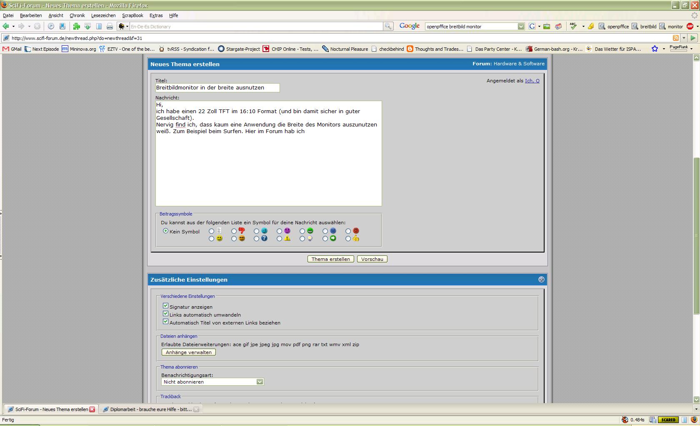
Task: Click the Titel input field
Action: [x=217, y=88]
